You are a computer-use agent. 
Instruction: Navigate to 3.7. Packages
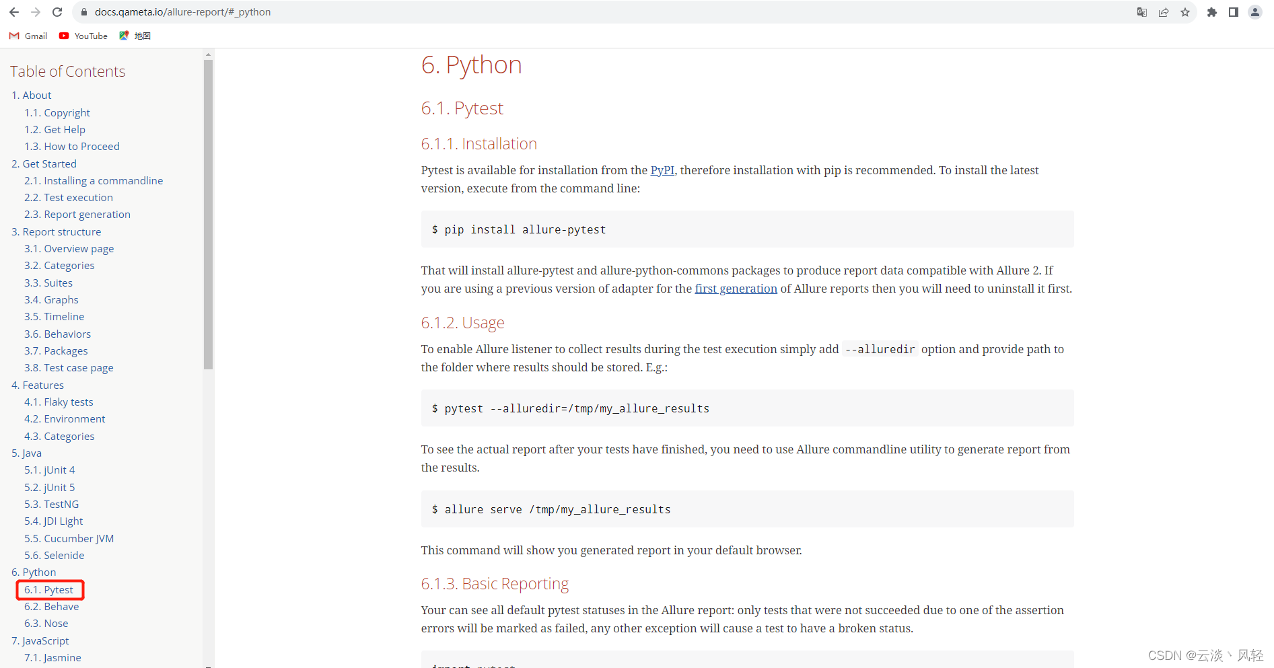56,351
